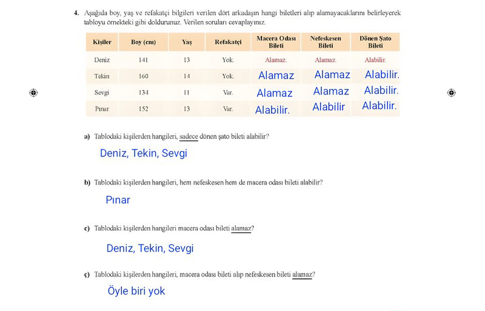Click the left registration crosshair mark
485x311 pixels.
[33, 93]
